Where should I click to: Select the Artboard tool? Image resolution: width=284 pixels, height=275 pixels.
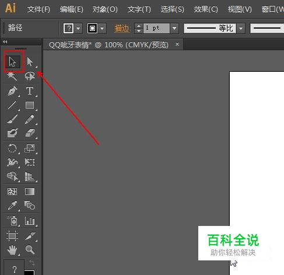[12, 236]
